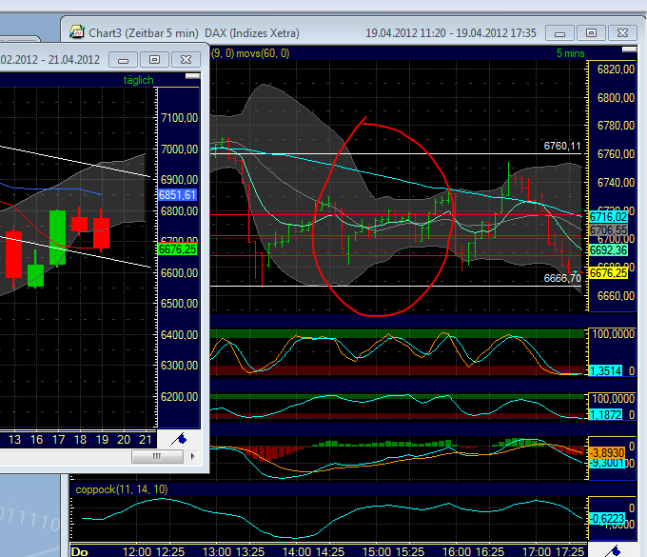Click the 6200,00 price axis label
Screen dimensions: 647x557
180,397
